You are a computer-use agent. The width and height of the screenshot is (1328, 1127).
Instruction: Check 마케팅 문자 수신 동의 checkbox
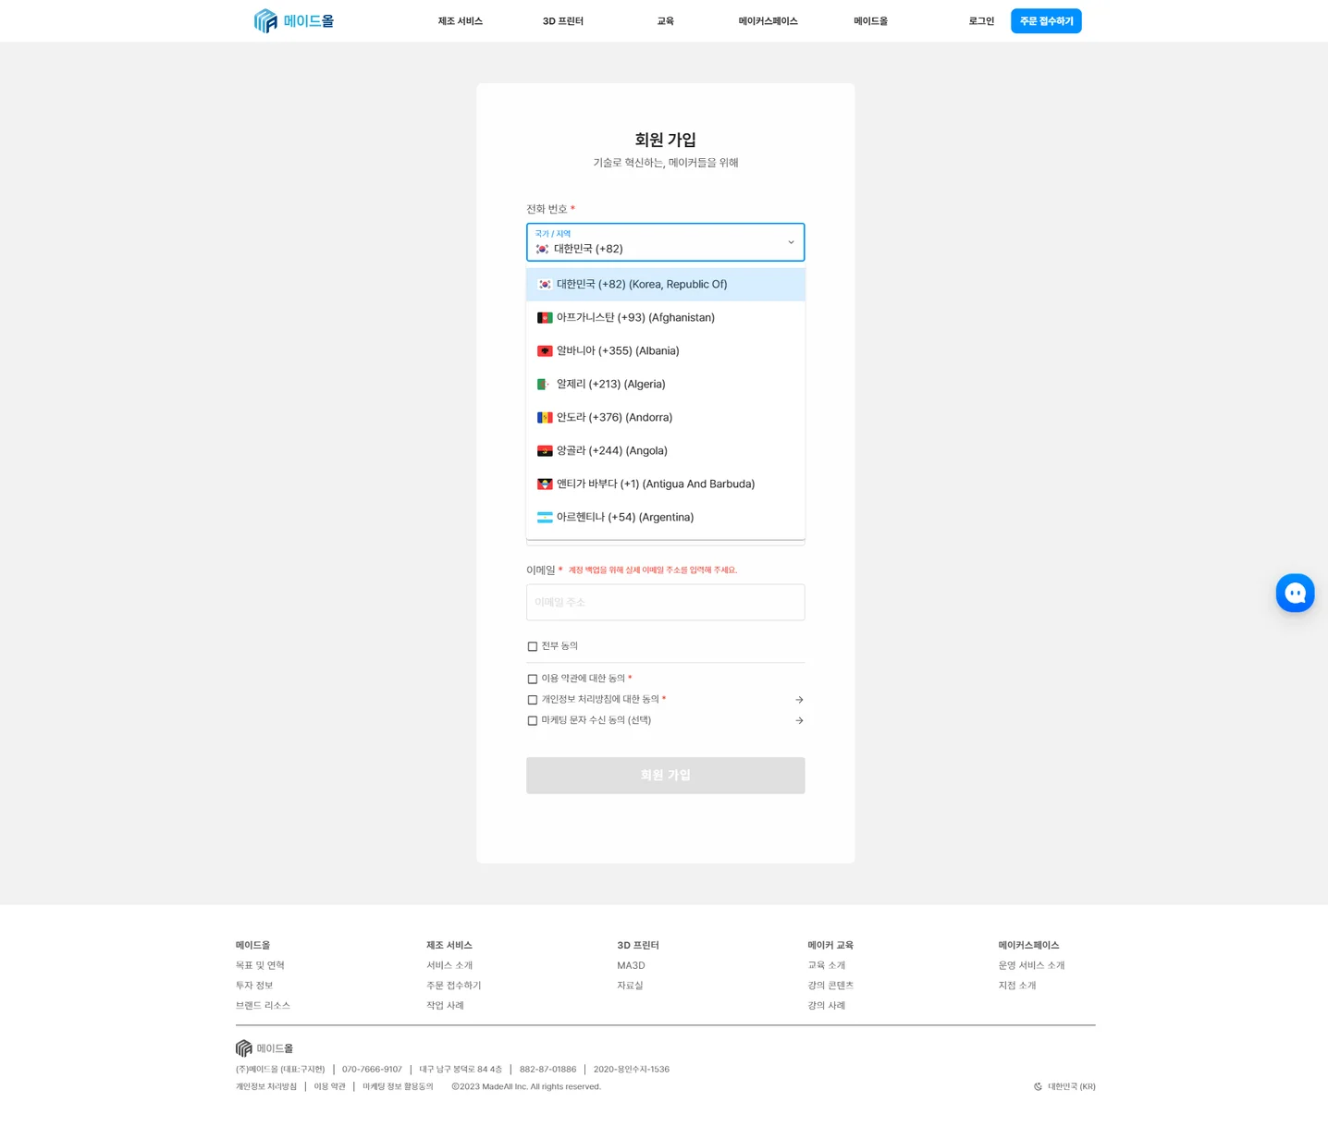pyautogui.click(x=533, y=720)
